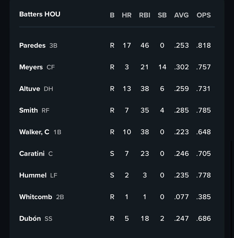Click Whitcomb's .077 batting average
Screen dimensions: 234x238
coord(181,197)
